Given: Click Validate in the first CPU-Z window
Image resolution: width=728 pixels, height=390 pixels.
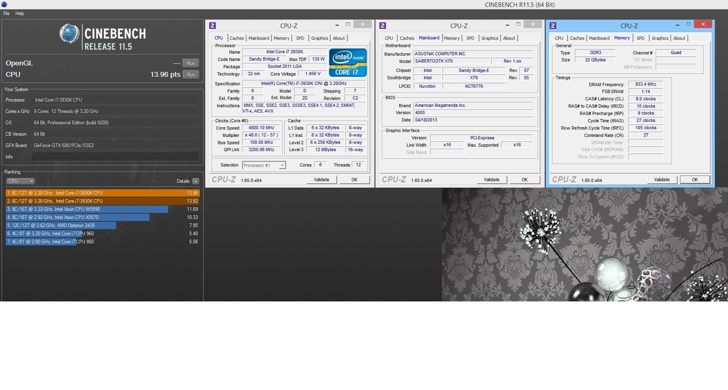Looking at the screenshot, I should pyautogui.click(x=321, y=180).
